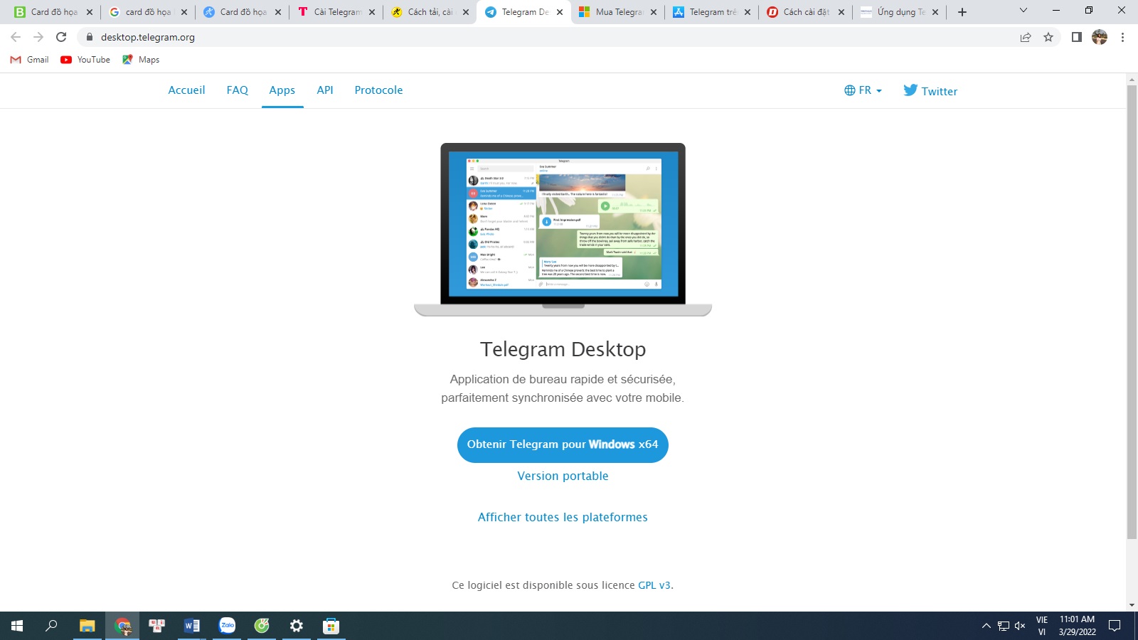
Task: Open Word from the taskbar
Action: click(x=192, y=626)
